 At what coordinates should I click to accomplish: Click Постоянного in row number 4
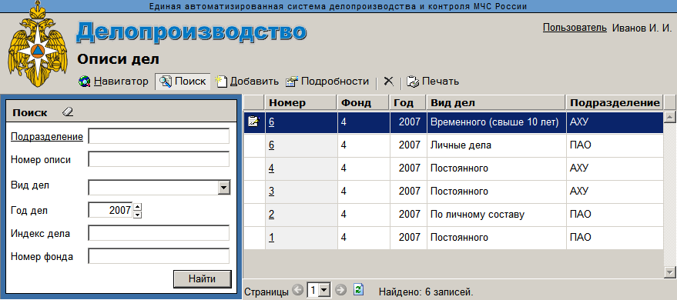(459, 168)
